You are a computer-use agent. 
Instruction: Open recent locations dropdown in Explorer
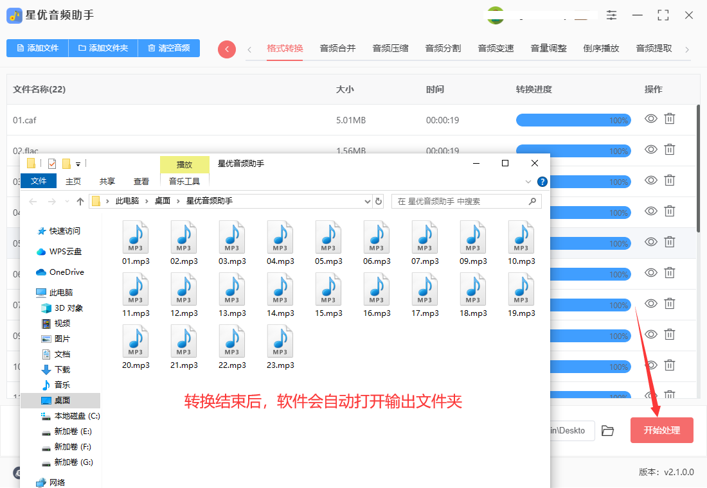pos(67,202)
